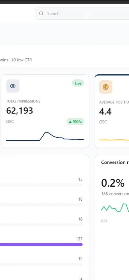The height and width of the screenshot is (280, 129).
Task: Click the 0.2% conversion rate value
Action: (113, 183)
